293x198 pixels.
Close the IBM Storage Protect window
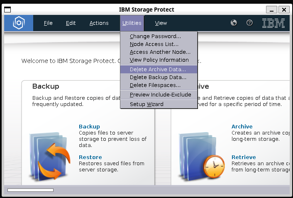(x=284, y=10)
